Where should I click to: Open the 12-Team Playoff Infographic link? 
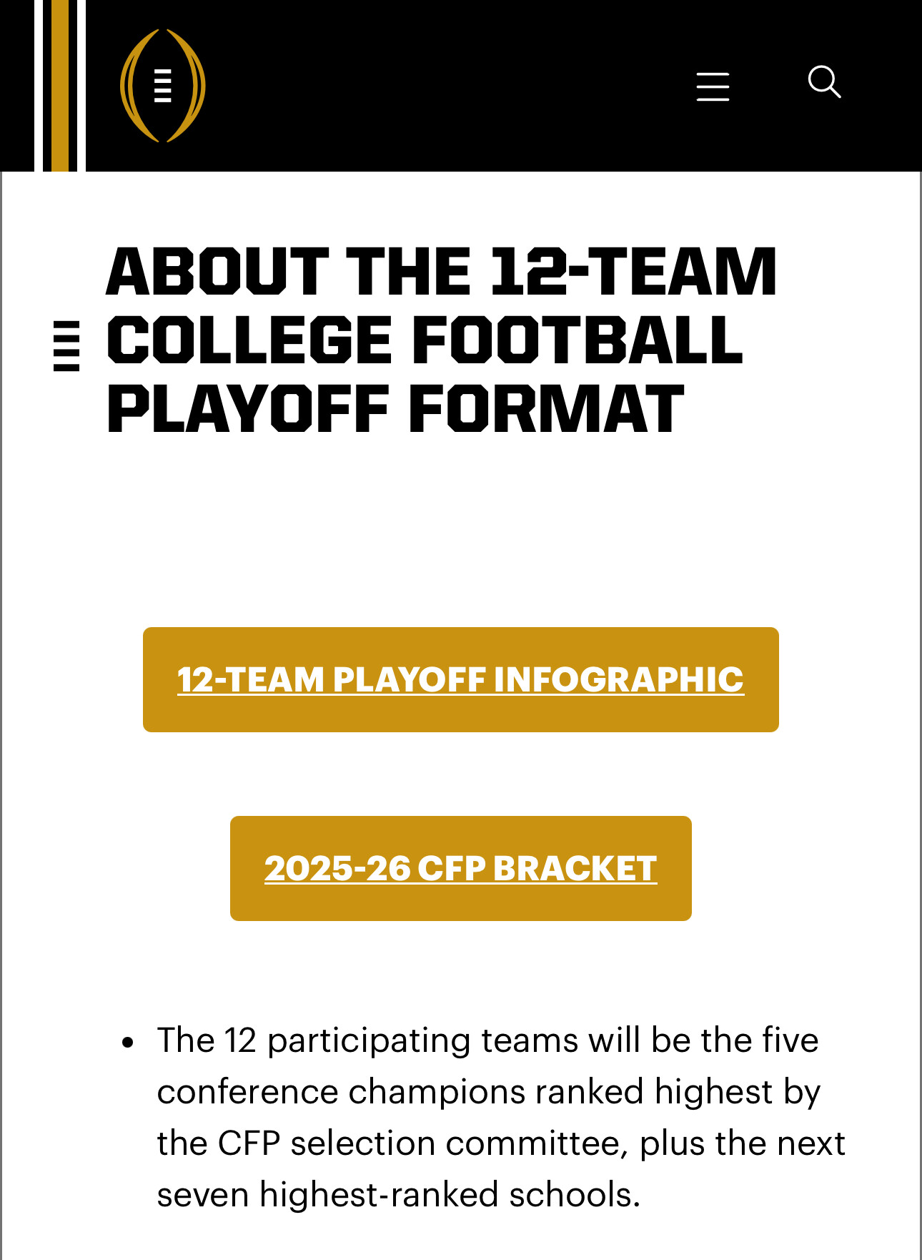click(x=460, y=679)
